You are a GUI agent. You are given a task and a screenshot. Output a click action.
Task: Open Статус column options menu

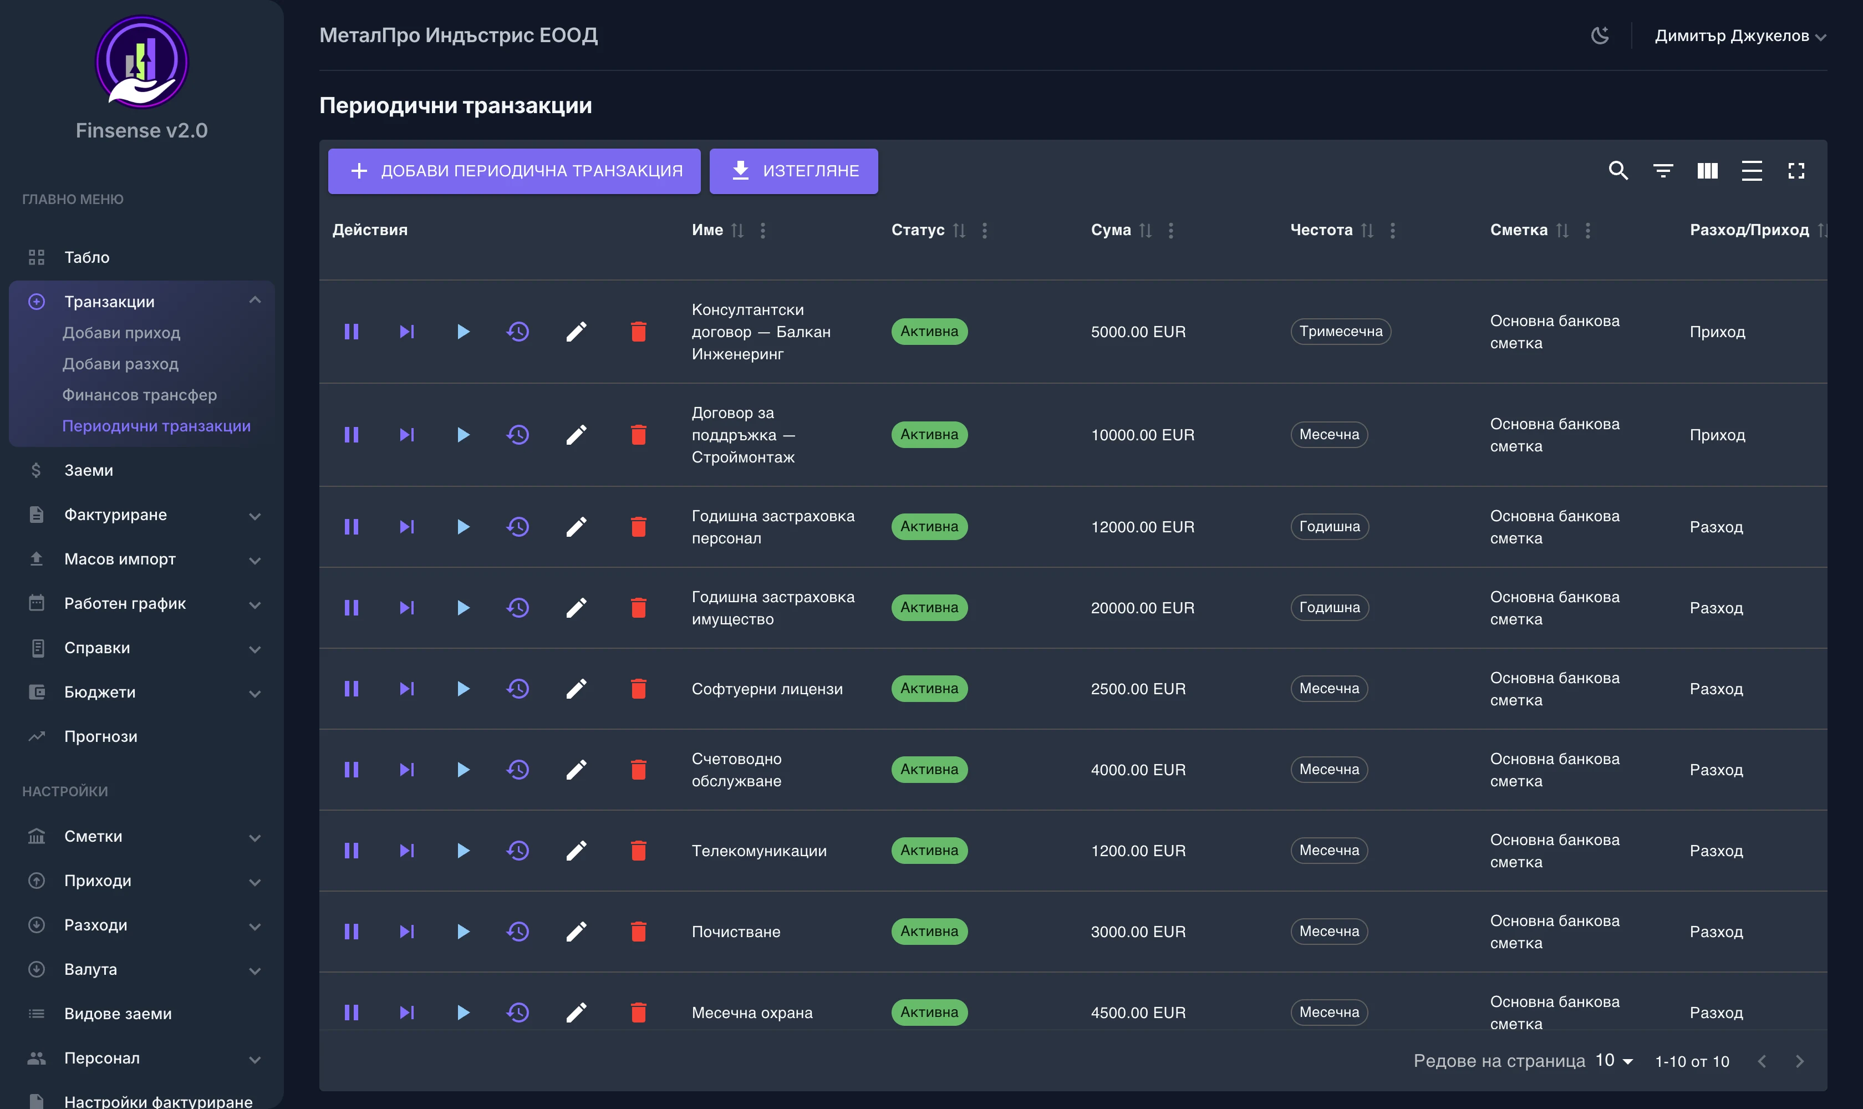coord(985,230)
